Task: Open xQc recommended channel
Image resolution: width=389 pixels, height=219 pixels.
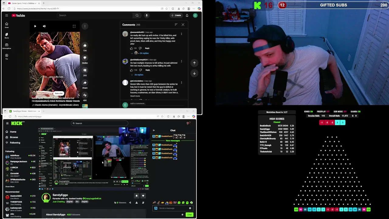Action: 20,215
